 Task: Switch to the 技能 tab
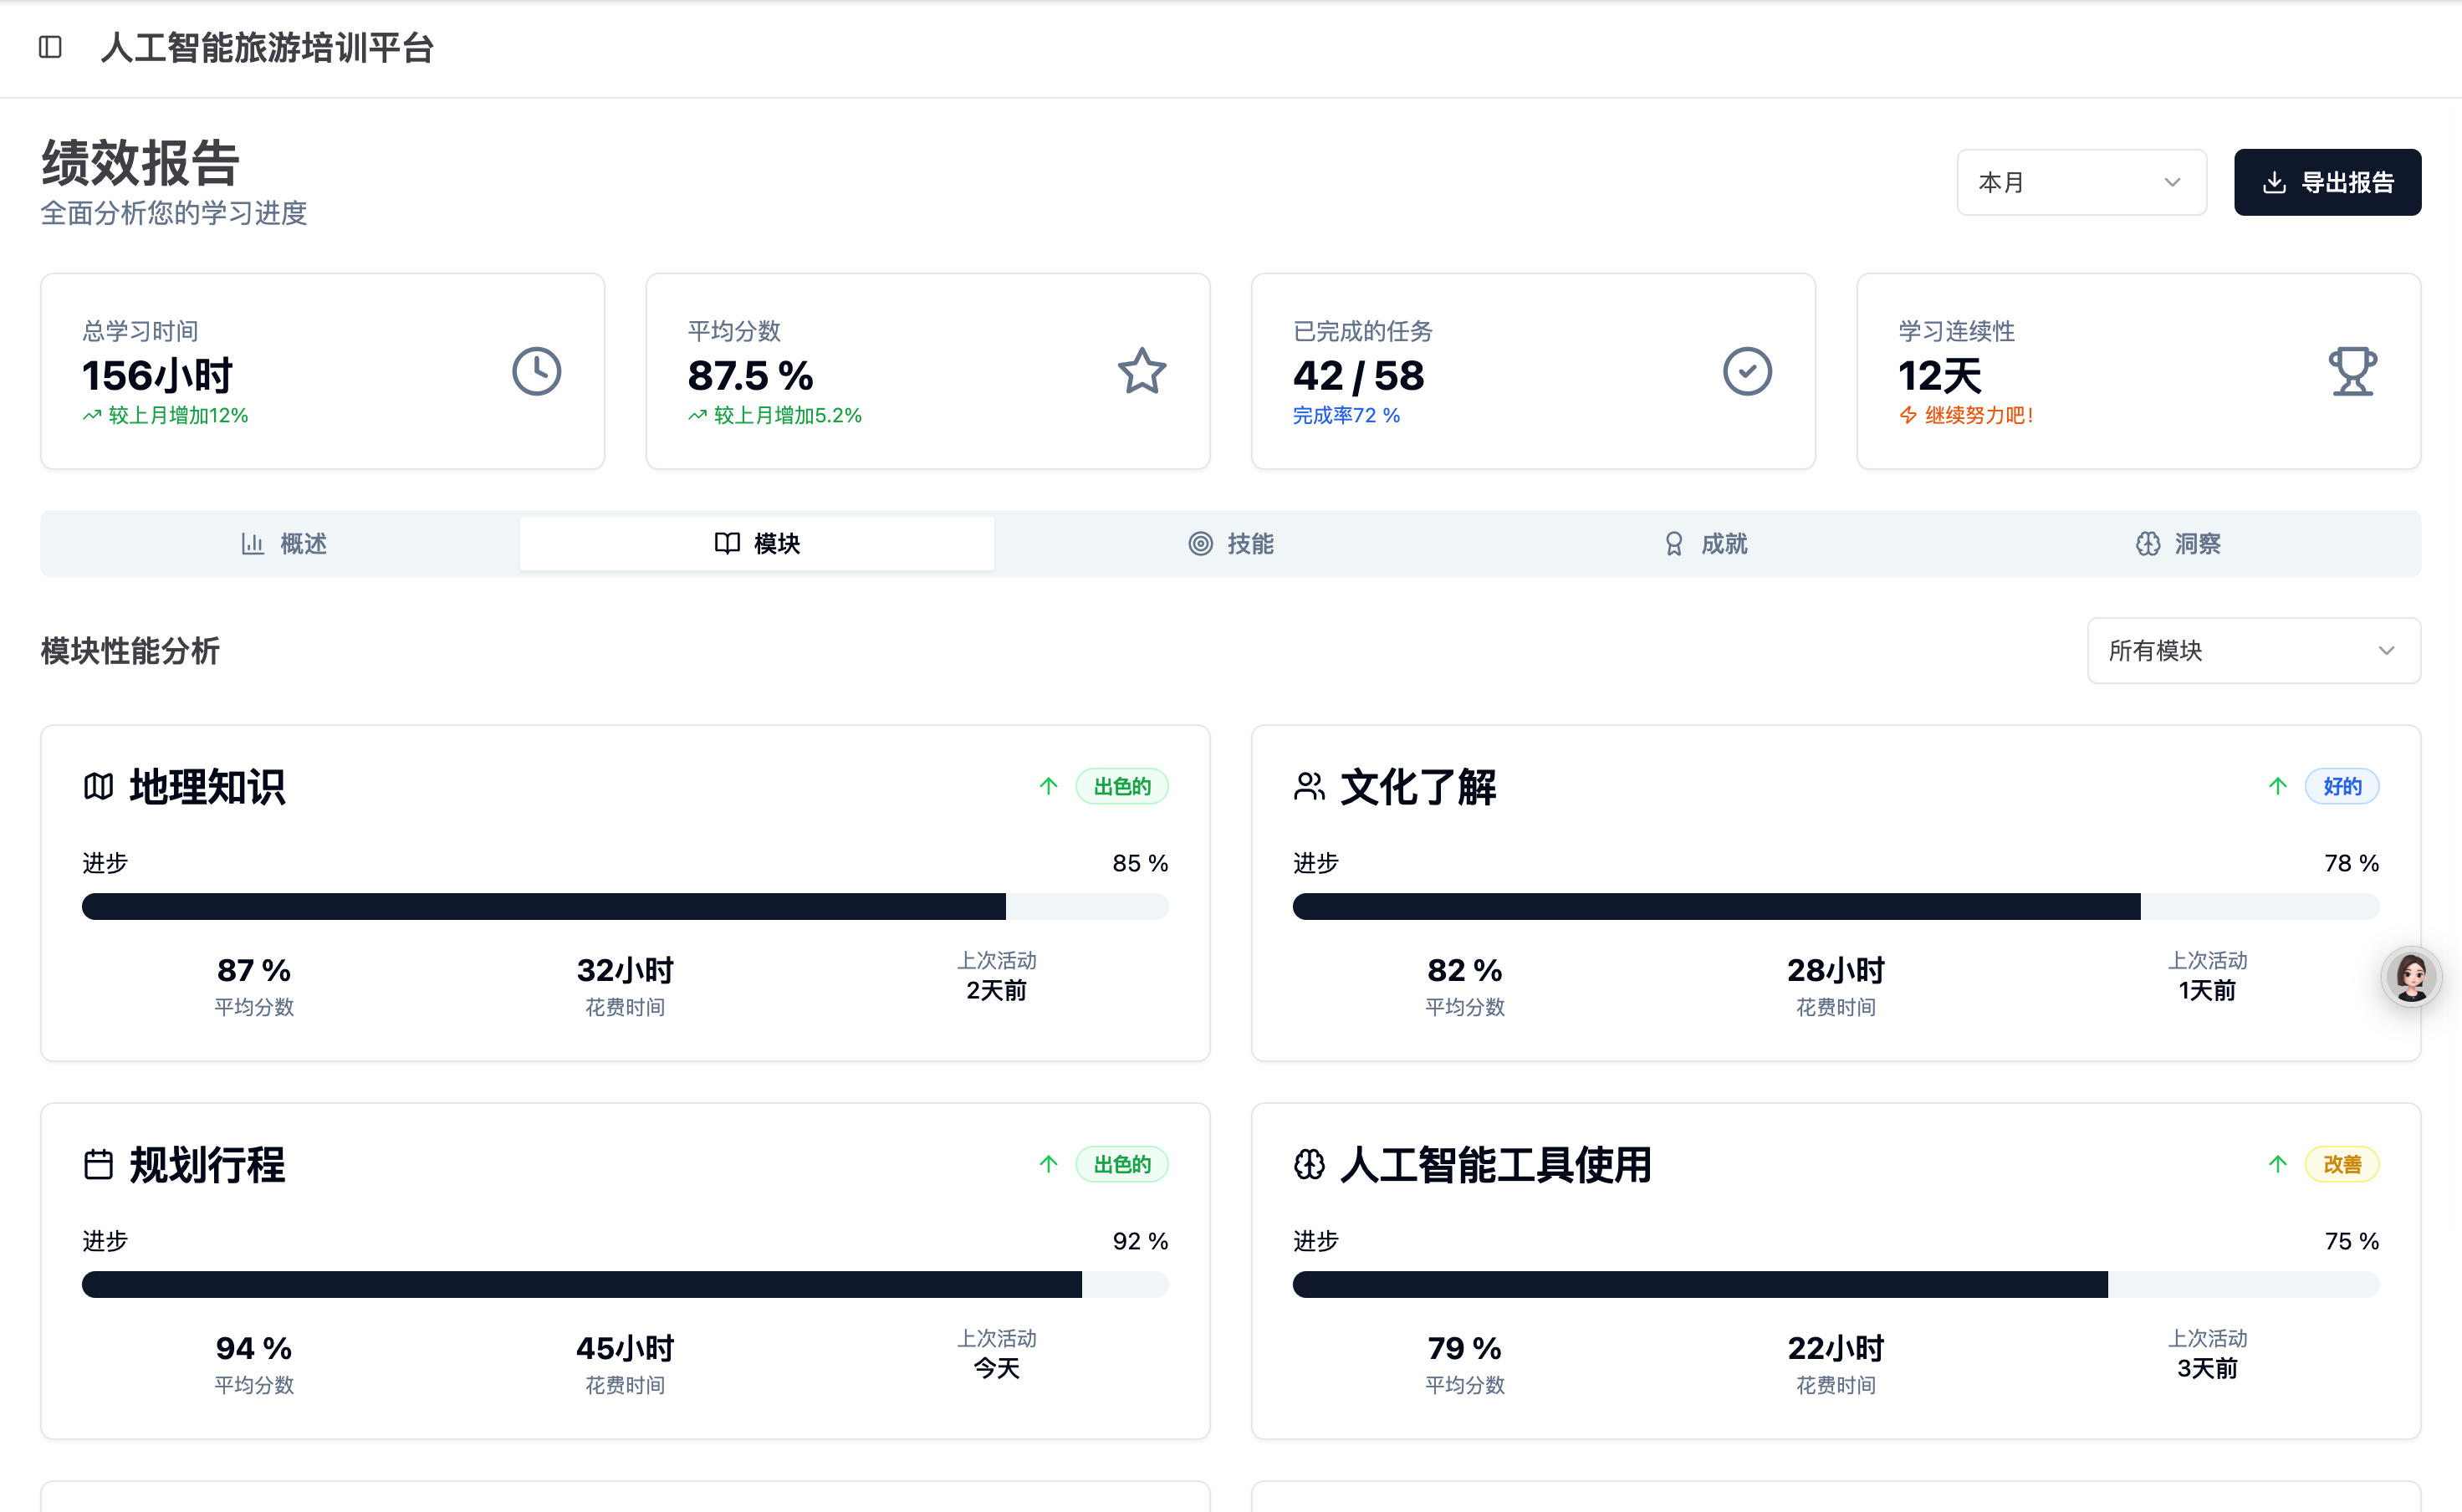(x=1230, y=543)
